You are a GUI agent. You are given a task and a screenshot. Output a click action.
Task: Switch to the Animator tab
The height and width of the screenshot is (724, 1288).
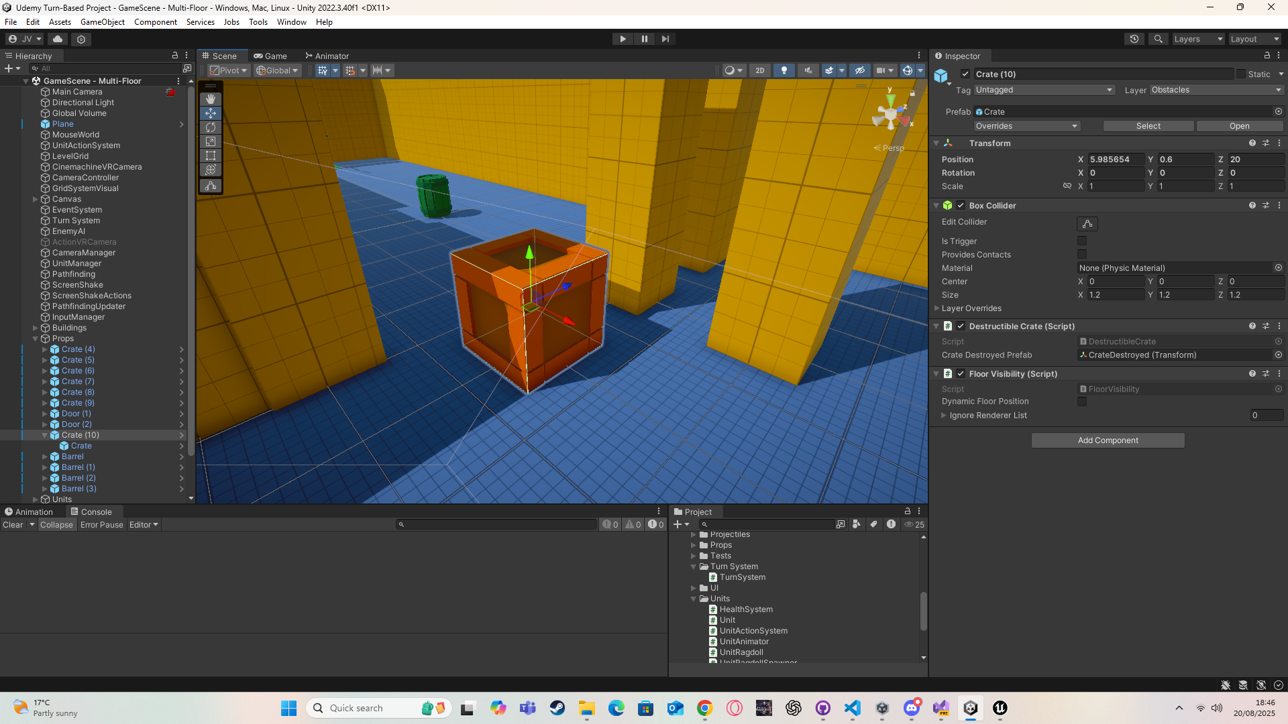click(x=327, y=56)
